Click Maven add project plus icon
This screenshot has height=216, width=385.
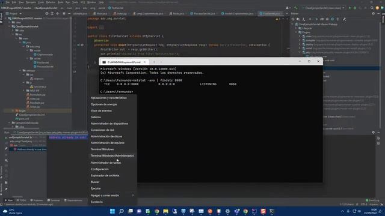(310, 19)
